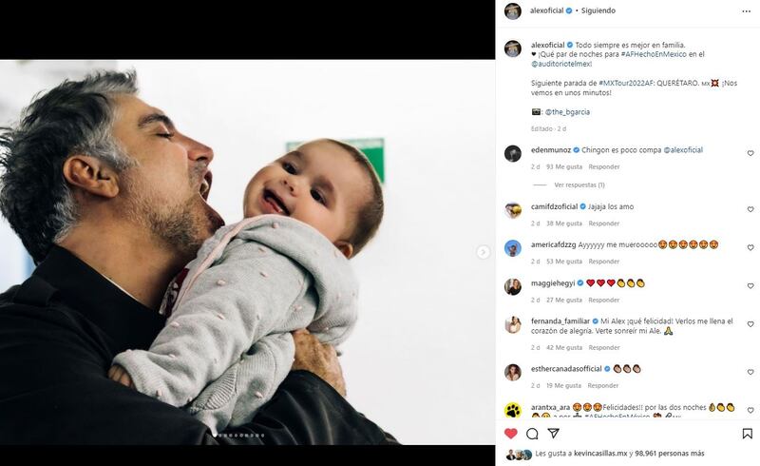Save post with bookmark icon
Screen dimensions: 760x466
tap(747, 434)
